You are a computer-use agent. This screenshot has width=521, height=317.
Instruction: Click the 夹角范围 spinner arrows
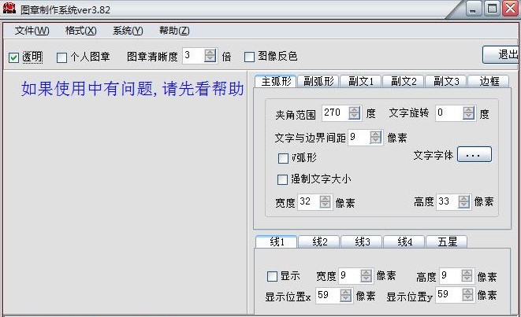[354, 113]
